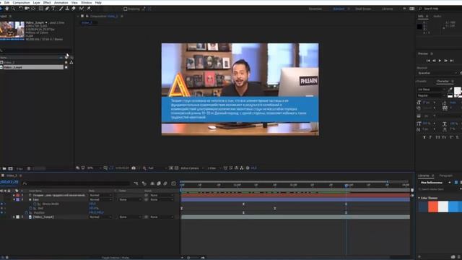This screenshot has height=260, width=462.
Task: Pick the red swatch in Color Themes
Action: (433, 207)
